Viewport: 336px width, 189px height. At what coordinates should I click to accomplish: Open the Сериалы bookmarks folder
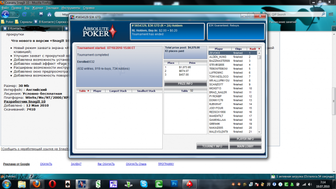pyautogui.click(x=24, y=22)
